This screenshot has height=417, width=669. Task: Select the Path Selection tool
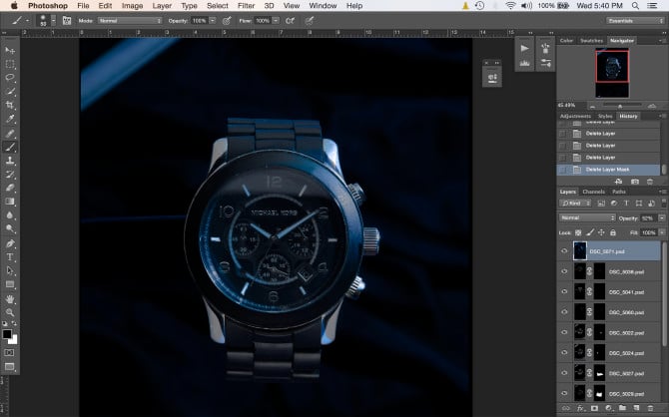point(10,270)
